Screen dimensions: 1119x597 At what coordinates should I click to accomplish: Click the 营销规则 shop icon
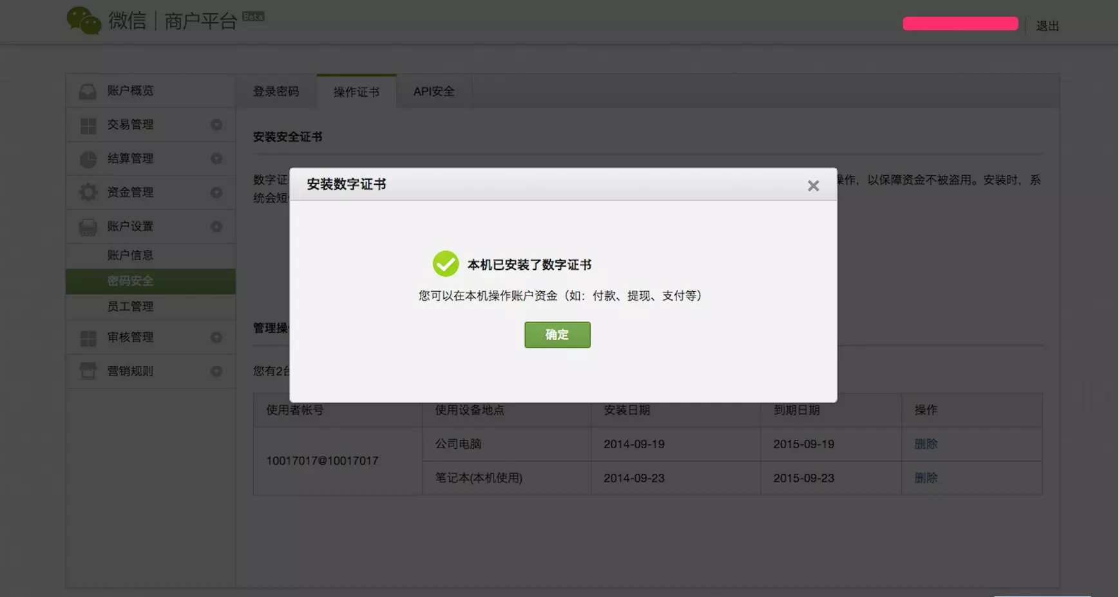pyautogui.click(x=88, y=371)
